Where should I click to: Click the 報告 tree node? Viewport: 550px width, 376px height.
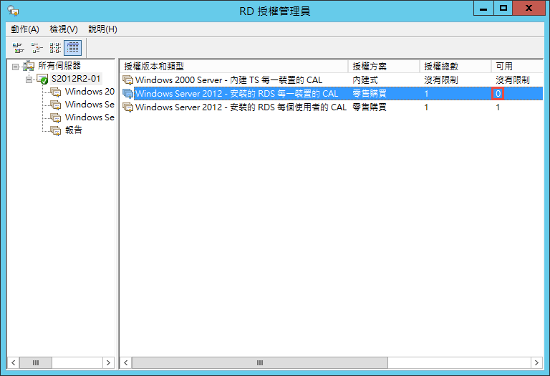pyautogui.click(x=74, y=130)
